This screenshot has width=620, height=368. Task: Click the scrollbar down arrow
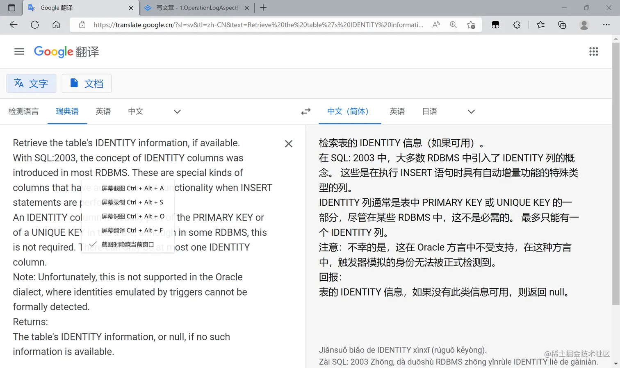(x=616, y=364)
